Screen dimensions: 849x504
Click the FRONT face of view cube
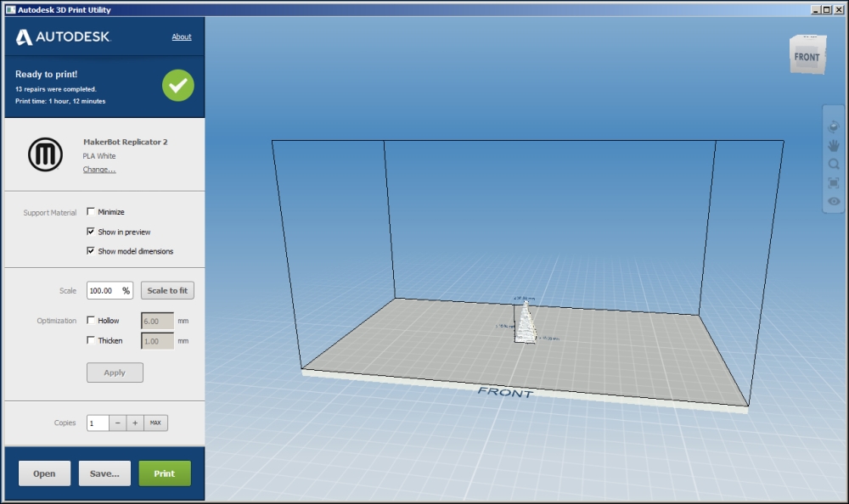(807, 56)
